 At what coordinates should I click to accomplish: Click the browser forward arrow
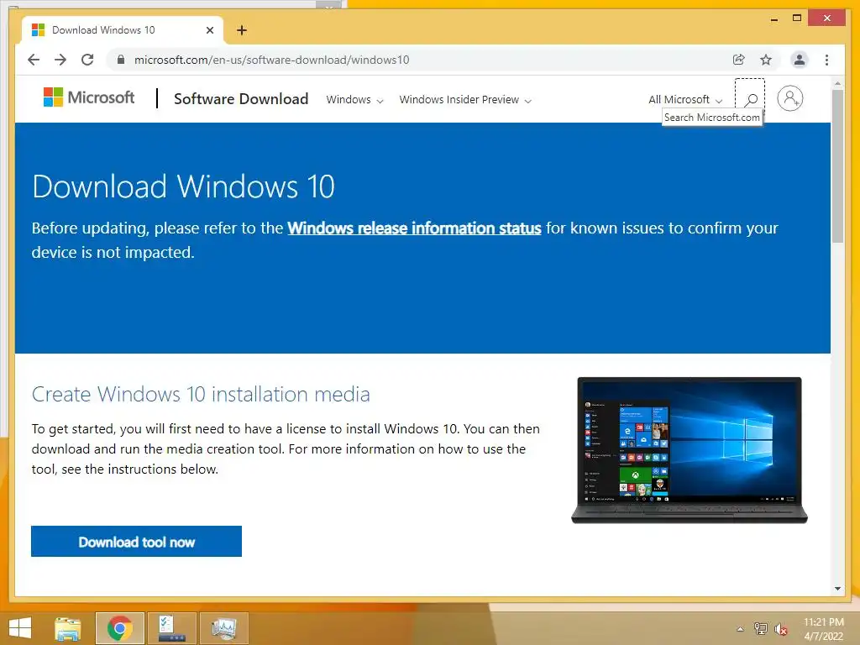[60, 60]
